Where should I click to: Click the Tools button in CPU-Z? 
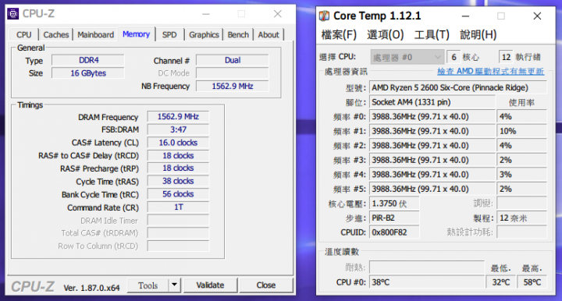(148, 285)
